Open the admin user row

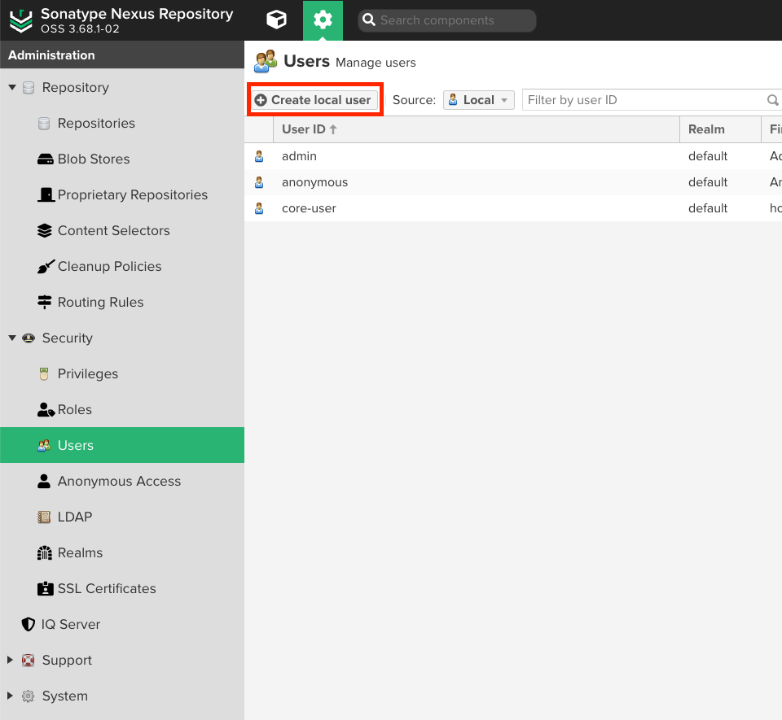[513, 156]
